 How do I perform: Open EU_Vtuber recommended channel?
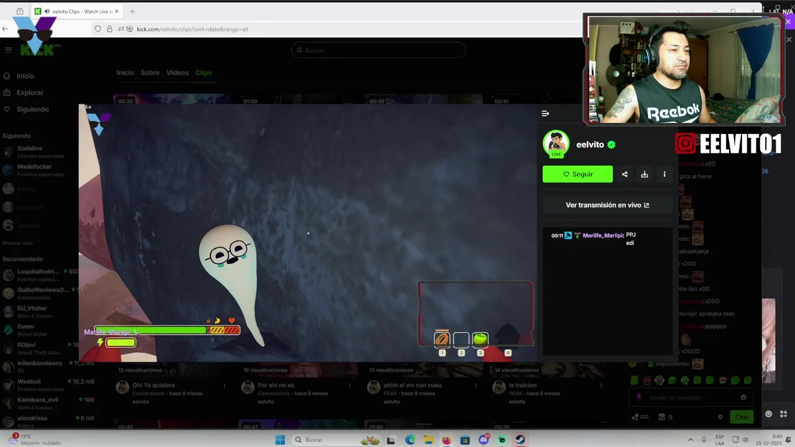pyautogui.click(x=40, y=312)
